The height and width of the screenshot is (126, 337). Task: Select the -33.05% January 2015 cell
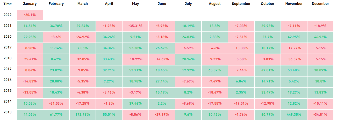[30, 93]
